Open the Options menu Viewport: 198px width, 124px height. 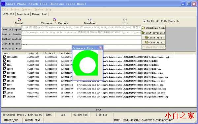point(27,10)
